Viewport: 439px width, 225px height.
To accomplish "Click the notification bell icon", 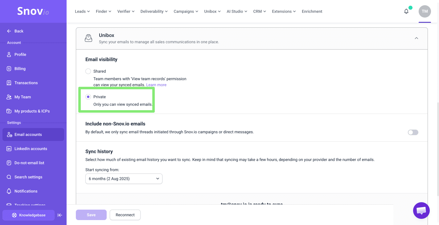I will [406, 11].
